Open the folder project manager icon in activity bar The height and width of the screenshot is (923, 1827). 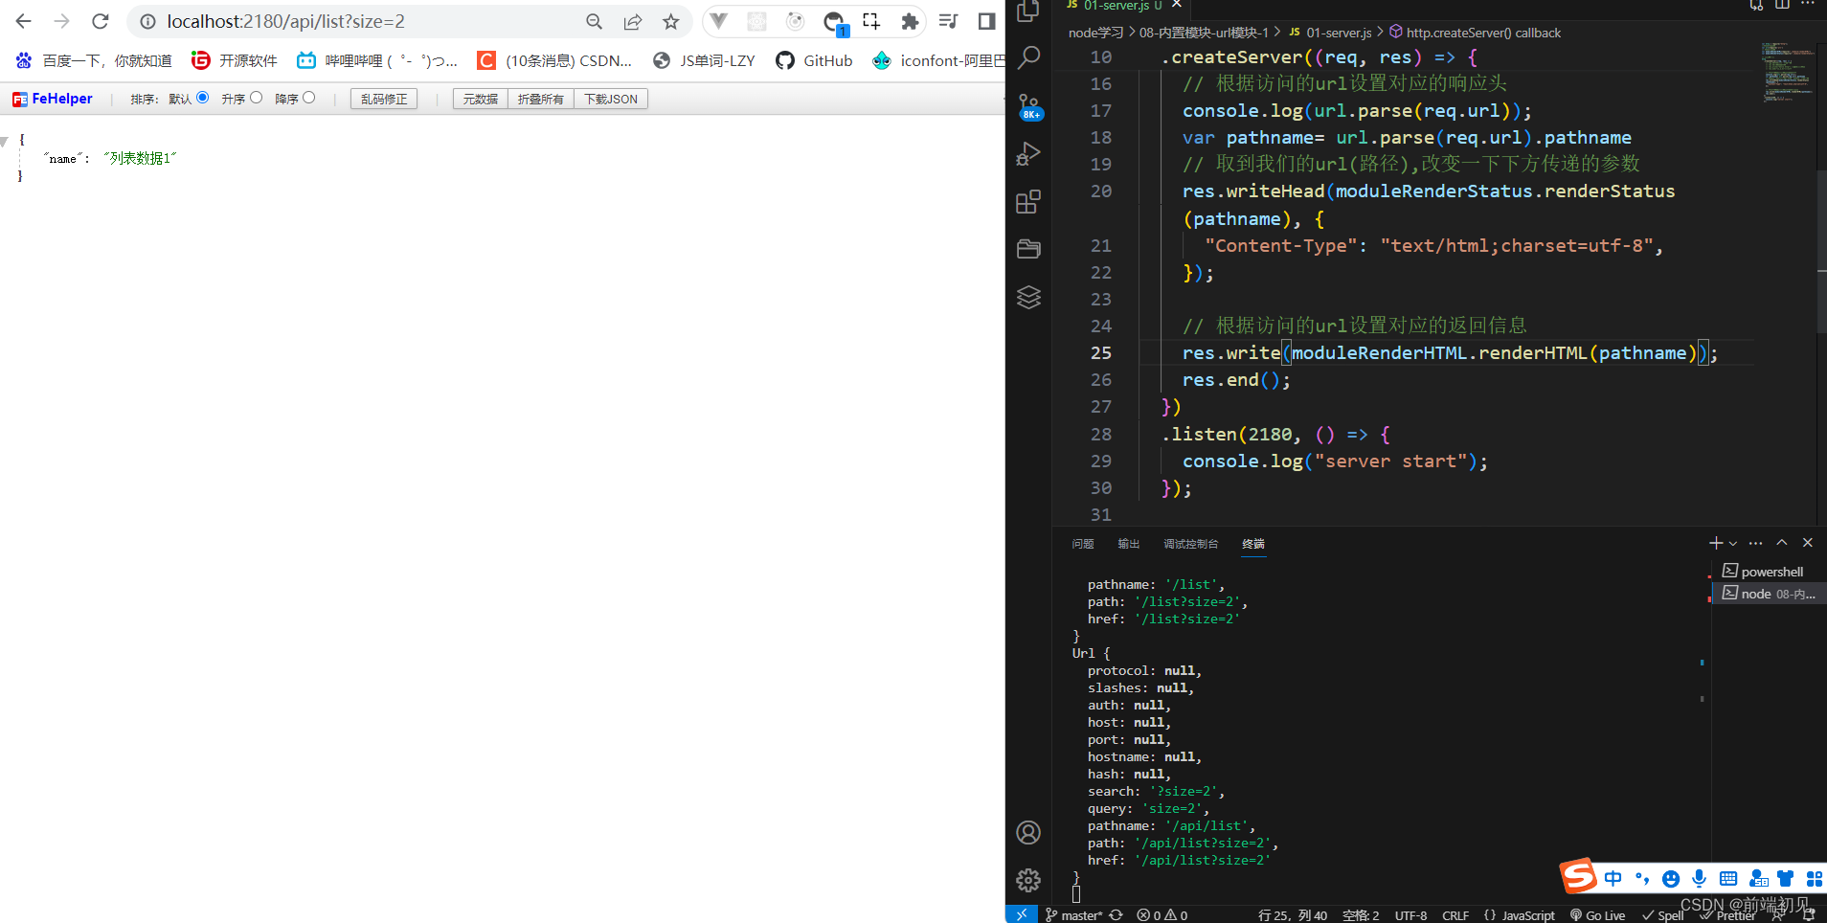pos(1028,249)
